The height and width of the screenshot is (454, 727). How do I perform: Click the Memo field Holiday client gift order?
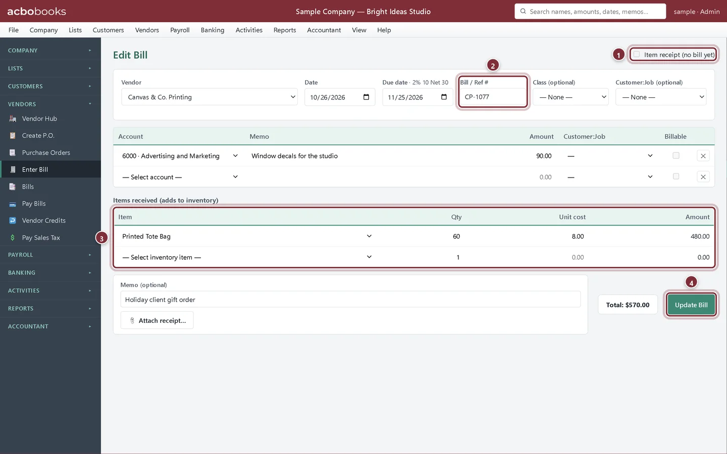tap(350, 299)
